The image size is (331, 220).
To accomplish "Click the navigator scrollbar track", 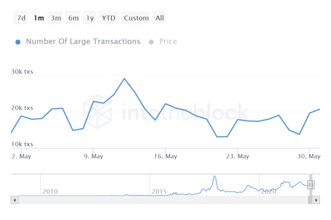I will pos(163,200).
